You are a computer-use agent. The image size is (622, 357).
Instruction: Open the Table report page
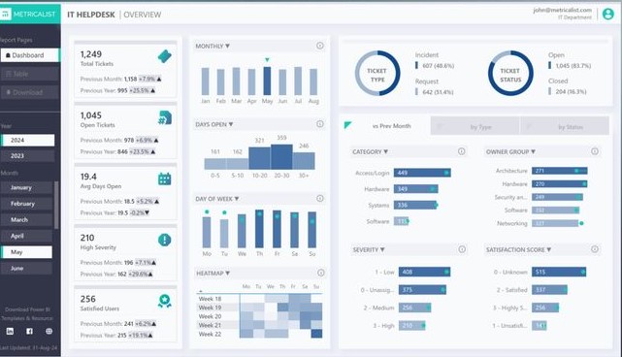pyautogui.click(x=30, y=74)
